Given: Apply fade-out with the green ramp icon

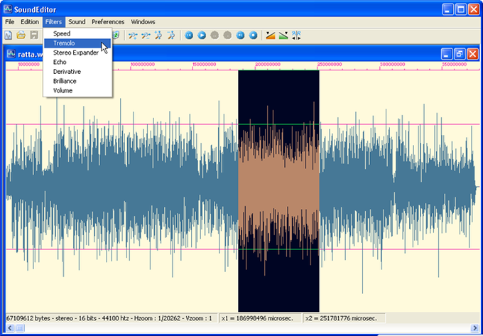Looking at the screenshot, I should click(283, 36).
